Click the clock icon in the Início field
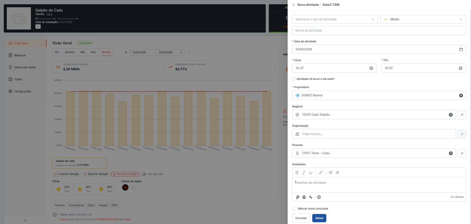The image size is (471, 224). tap(371, 68)
